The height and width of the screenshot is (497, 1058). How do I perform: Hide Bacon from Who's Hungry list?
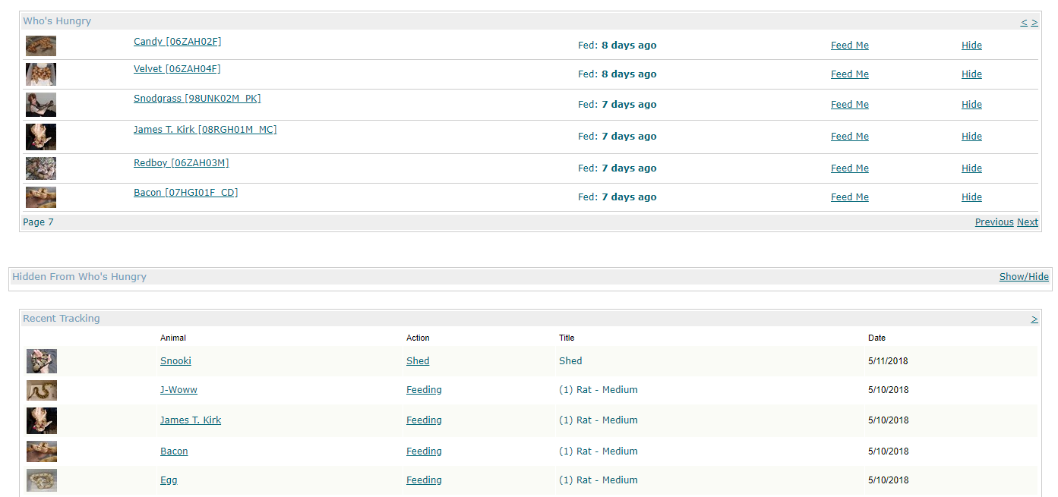point(971,197)
